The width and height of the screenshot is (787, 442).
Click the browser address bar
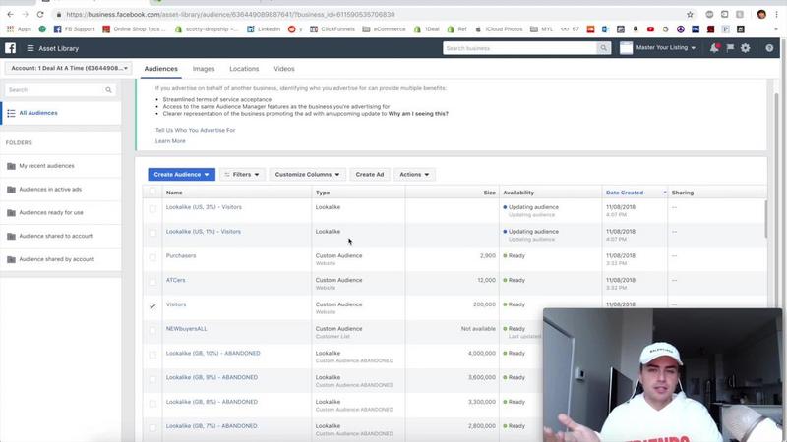372,14
